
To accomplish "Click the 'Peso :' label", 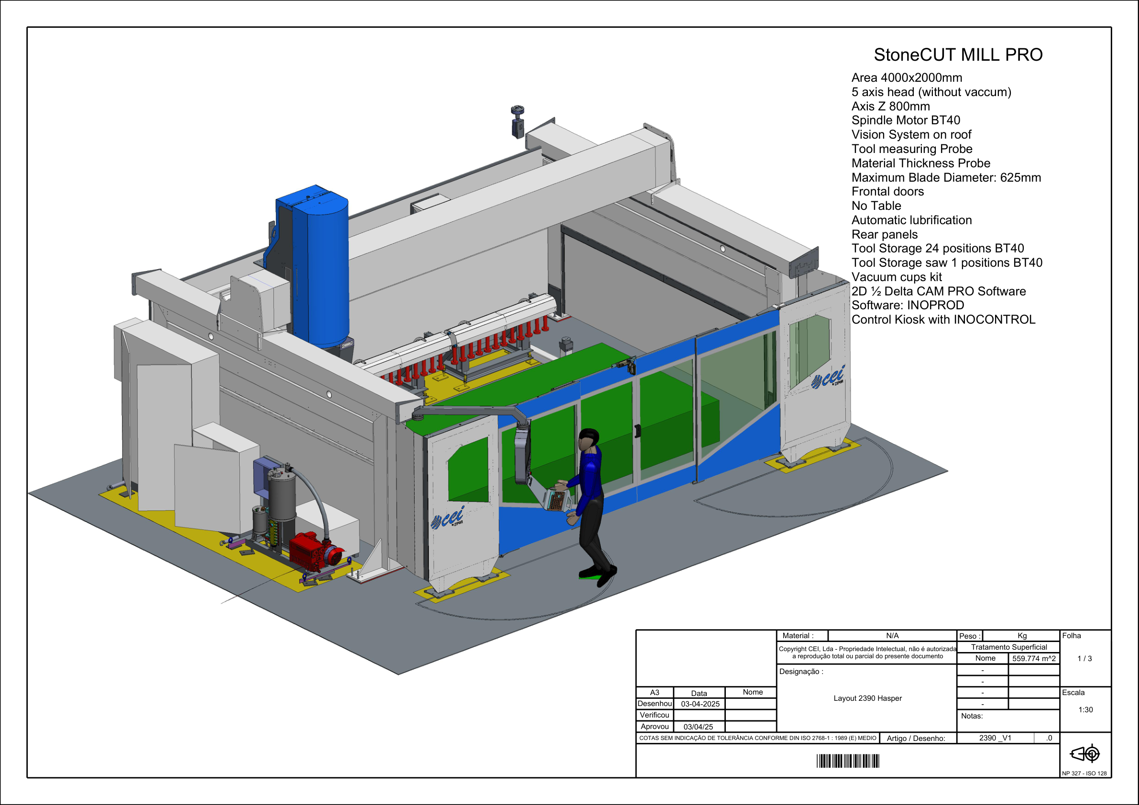I will (969, 636).
